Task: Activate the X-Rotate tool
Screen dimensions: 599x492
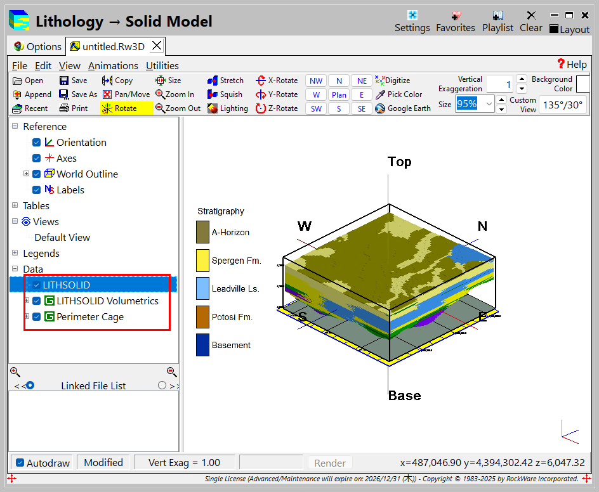Action: (276, 81)
